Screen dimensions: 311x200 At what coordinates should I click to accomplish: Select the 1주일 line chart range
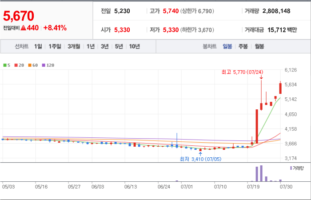pyautogui.click(x=55, y=46)
